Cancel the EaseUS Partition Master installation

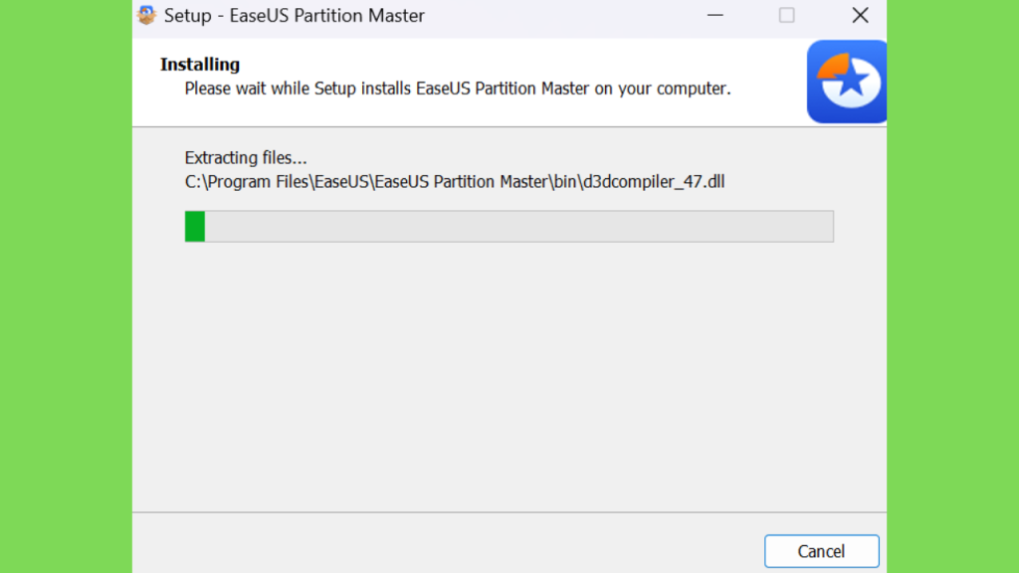[x=821, y=551]
